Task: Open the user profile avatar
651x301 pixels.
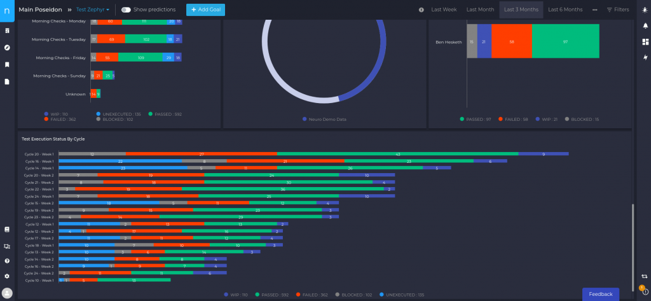Action: (x=7, y=292)
